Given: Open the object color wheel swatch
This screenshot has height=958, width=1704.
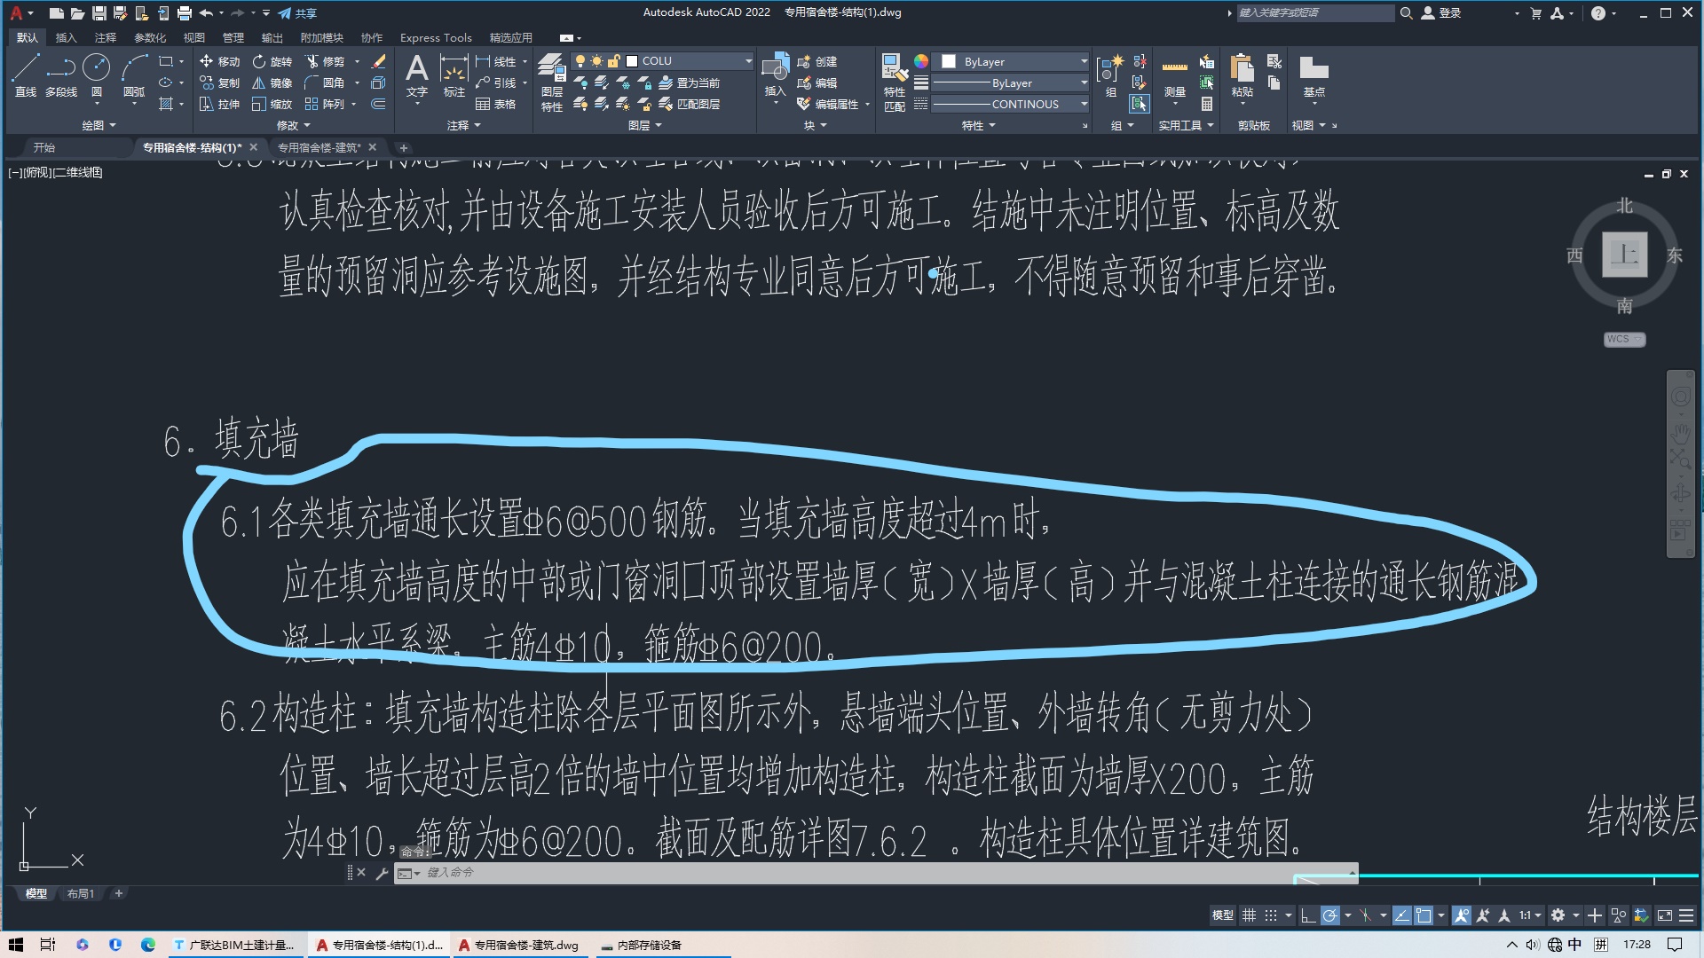Looking at the screenshot, I should click(921, 61).
